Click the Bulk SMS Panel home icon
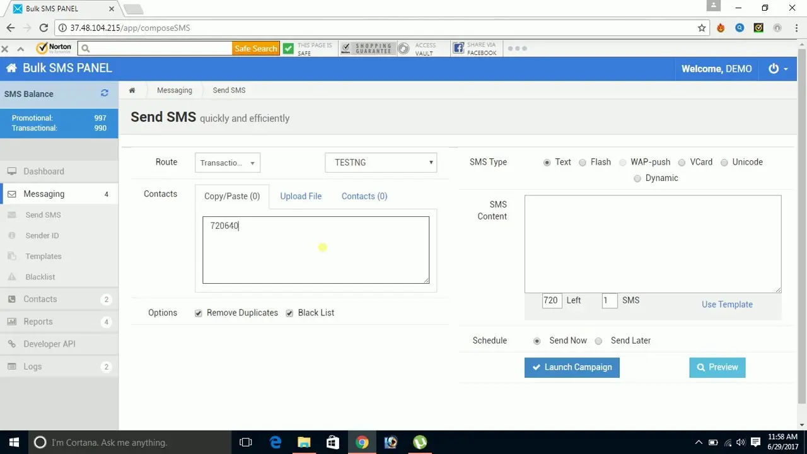The height and width of the screenshot is (454, 807). [11, 68]
